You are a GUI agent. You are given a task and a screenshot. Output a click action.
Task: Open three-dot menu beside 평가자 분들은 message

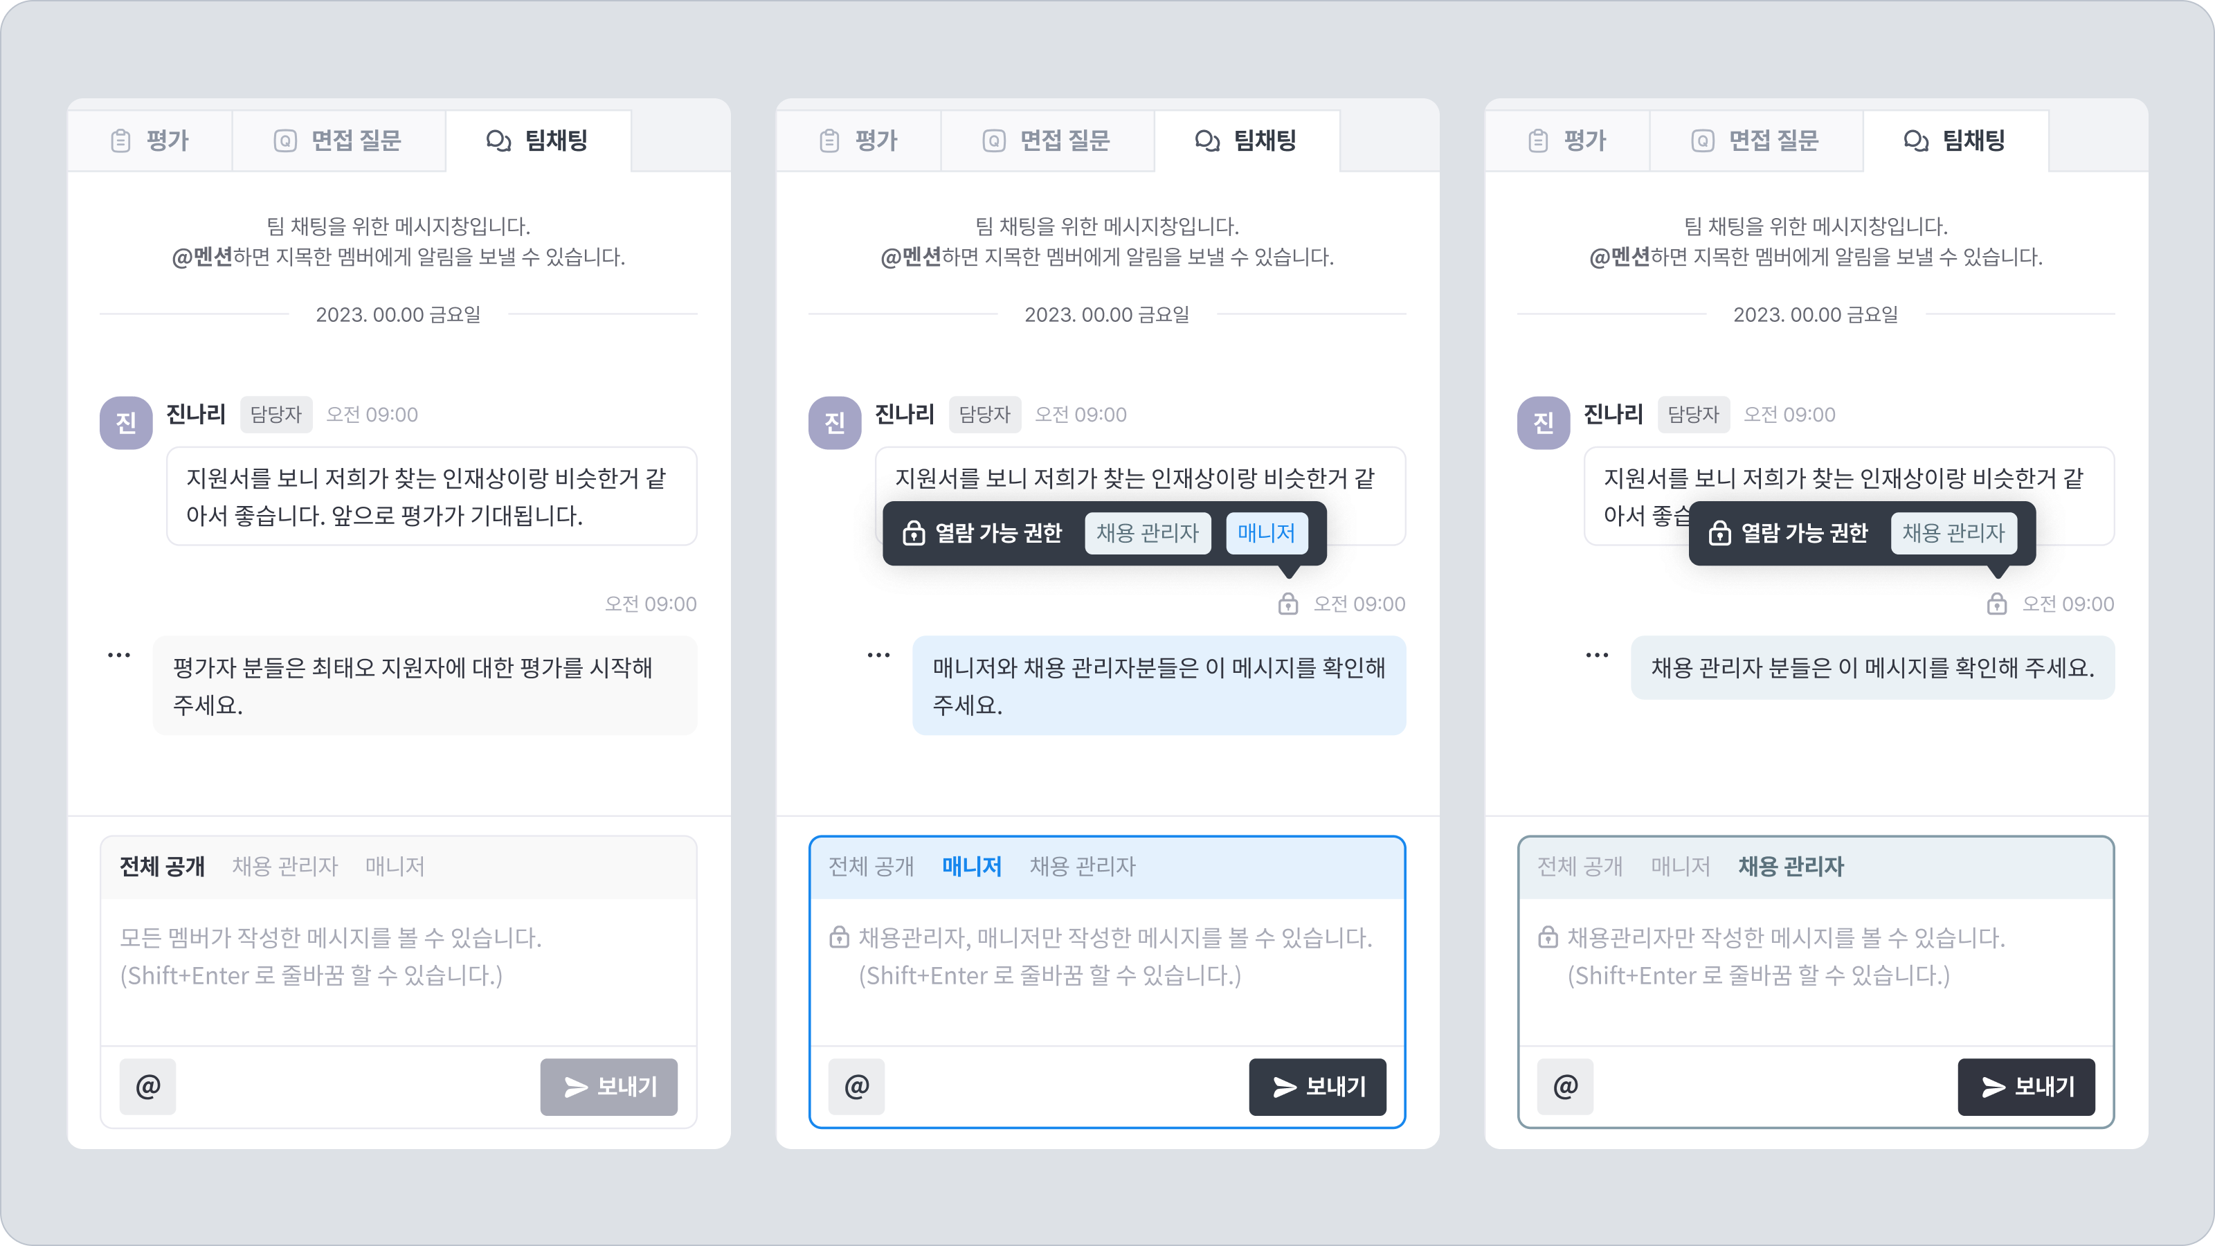[118, 656]
